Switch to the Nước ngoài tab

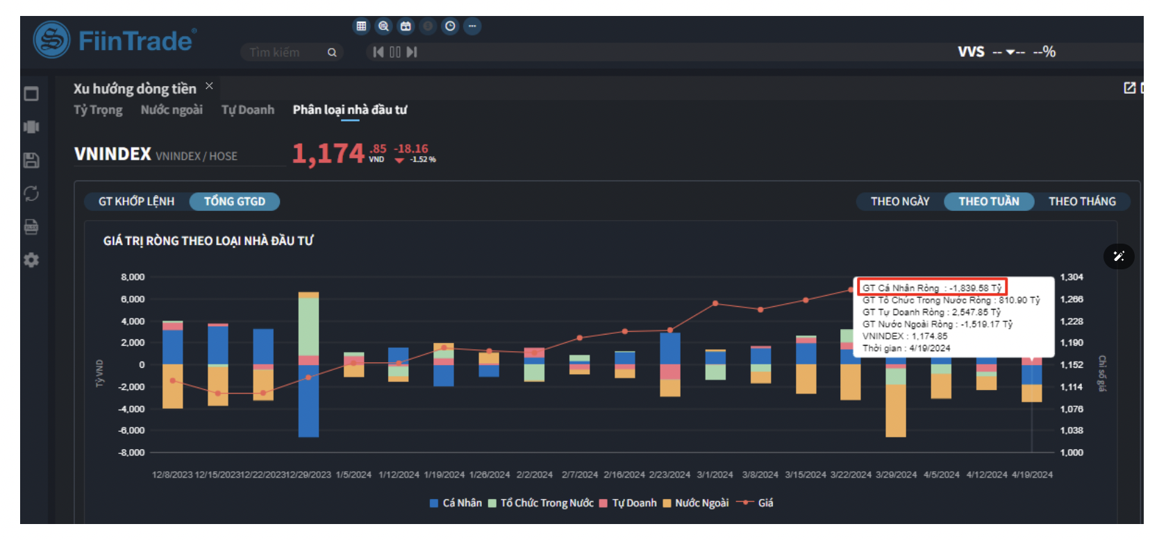click(x=172, y=110)
